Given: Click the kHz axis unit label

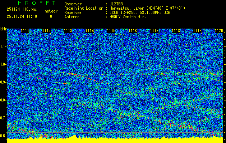Looking at the screenshot, I should tap(3, 29).
